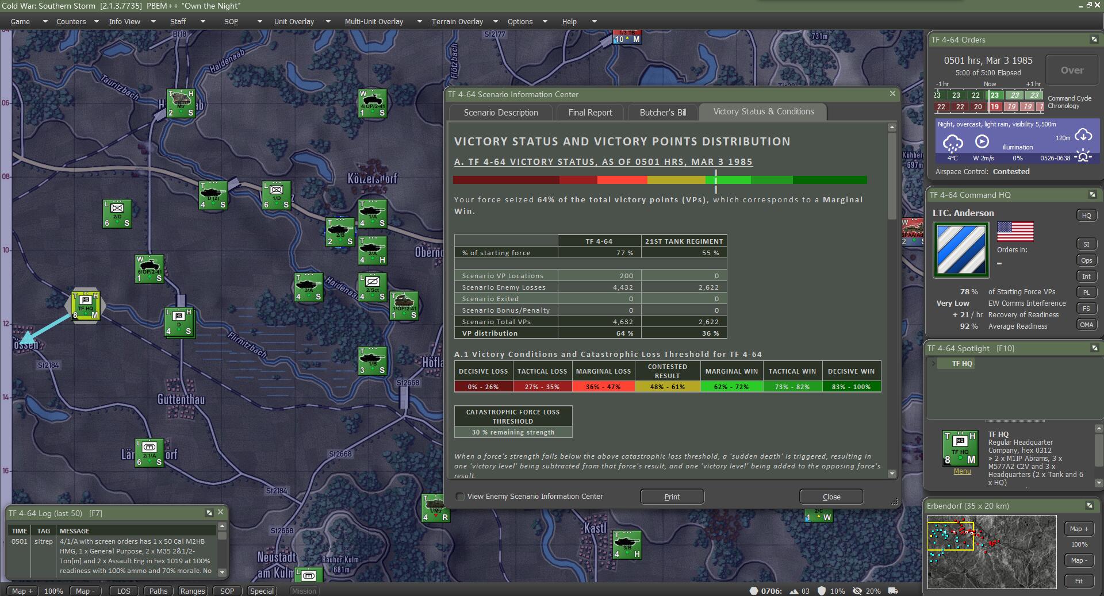
Task: Select the 2/1/A mechanized counter
Action: 149,453
